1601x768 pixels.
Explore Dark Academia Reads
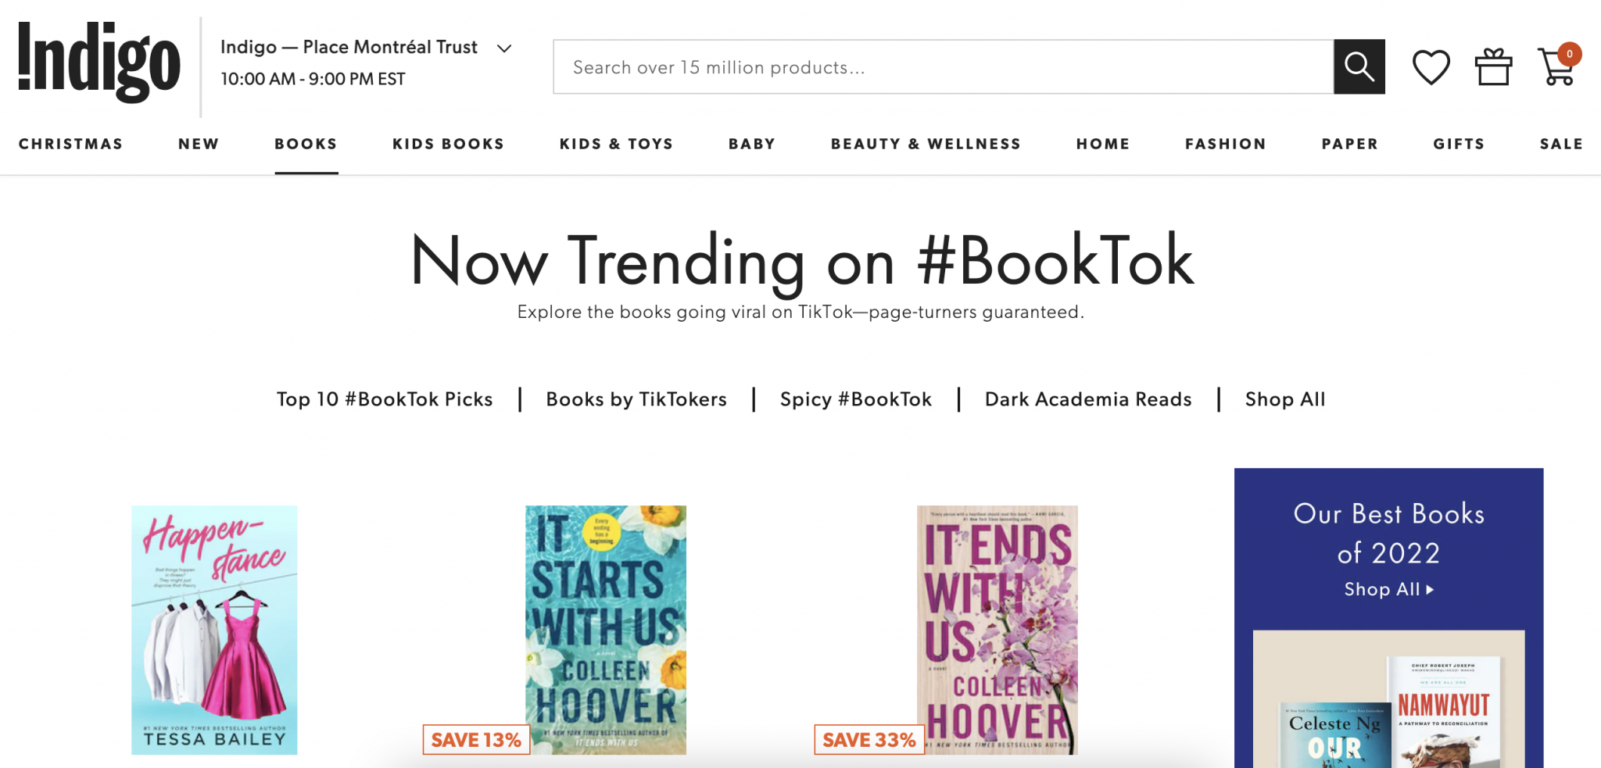click(x=1088, y=399)
